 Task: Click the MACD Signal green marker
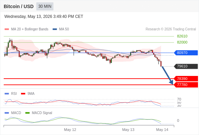click(x=27, y=113)
